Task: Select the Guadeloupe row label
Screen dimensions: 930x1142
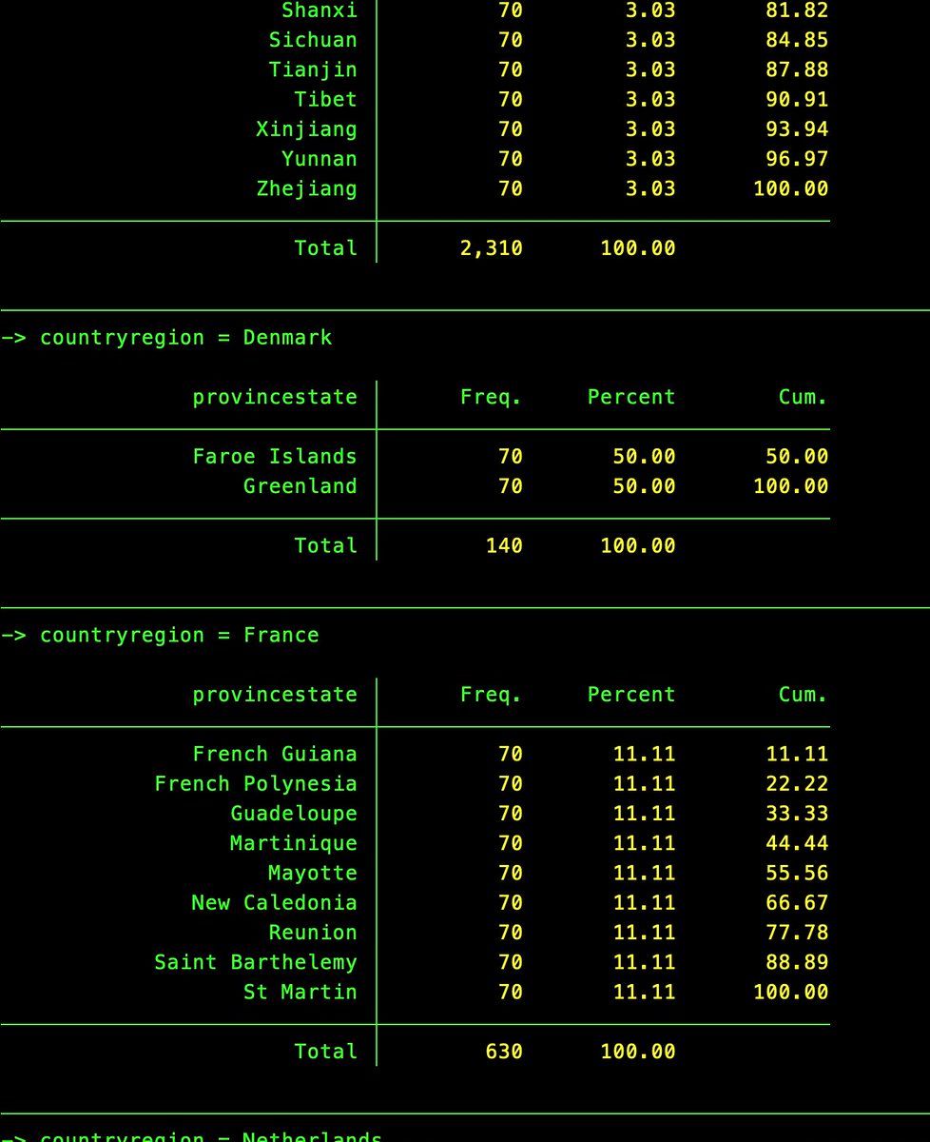Action: [x=294, y=814]
